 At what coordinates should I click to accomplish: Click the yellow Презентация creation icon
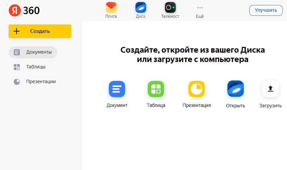pyautogui.click(x=197, y=89)
